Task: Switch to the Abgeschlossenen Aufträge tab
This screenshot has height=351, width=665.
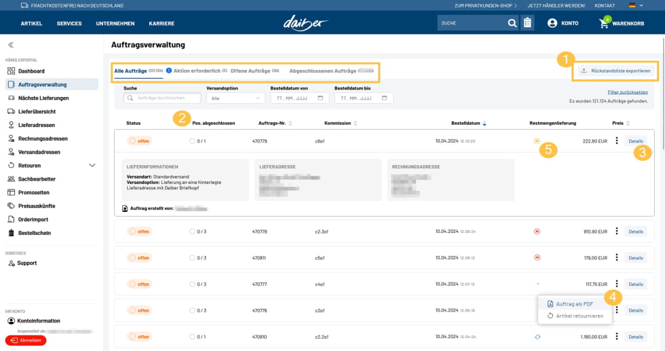Action: tap(331, 71)
